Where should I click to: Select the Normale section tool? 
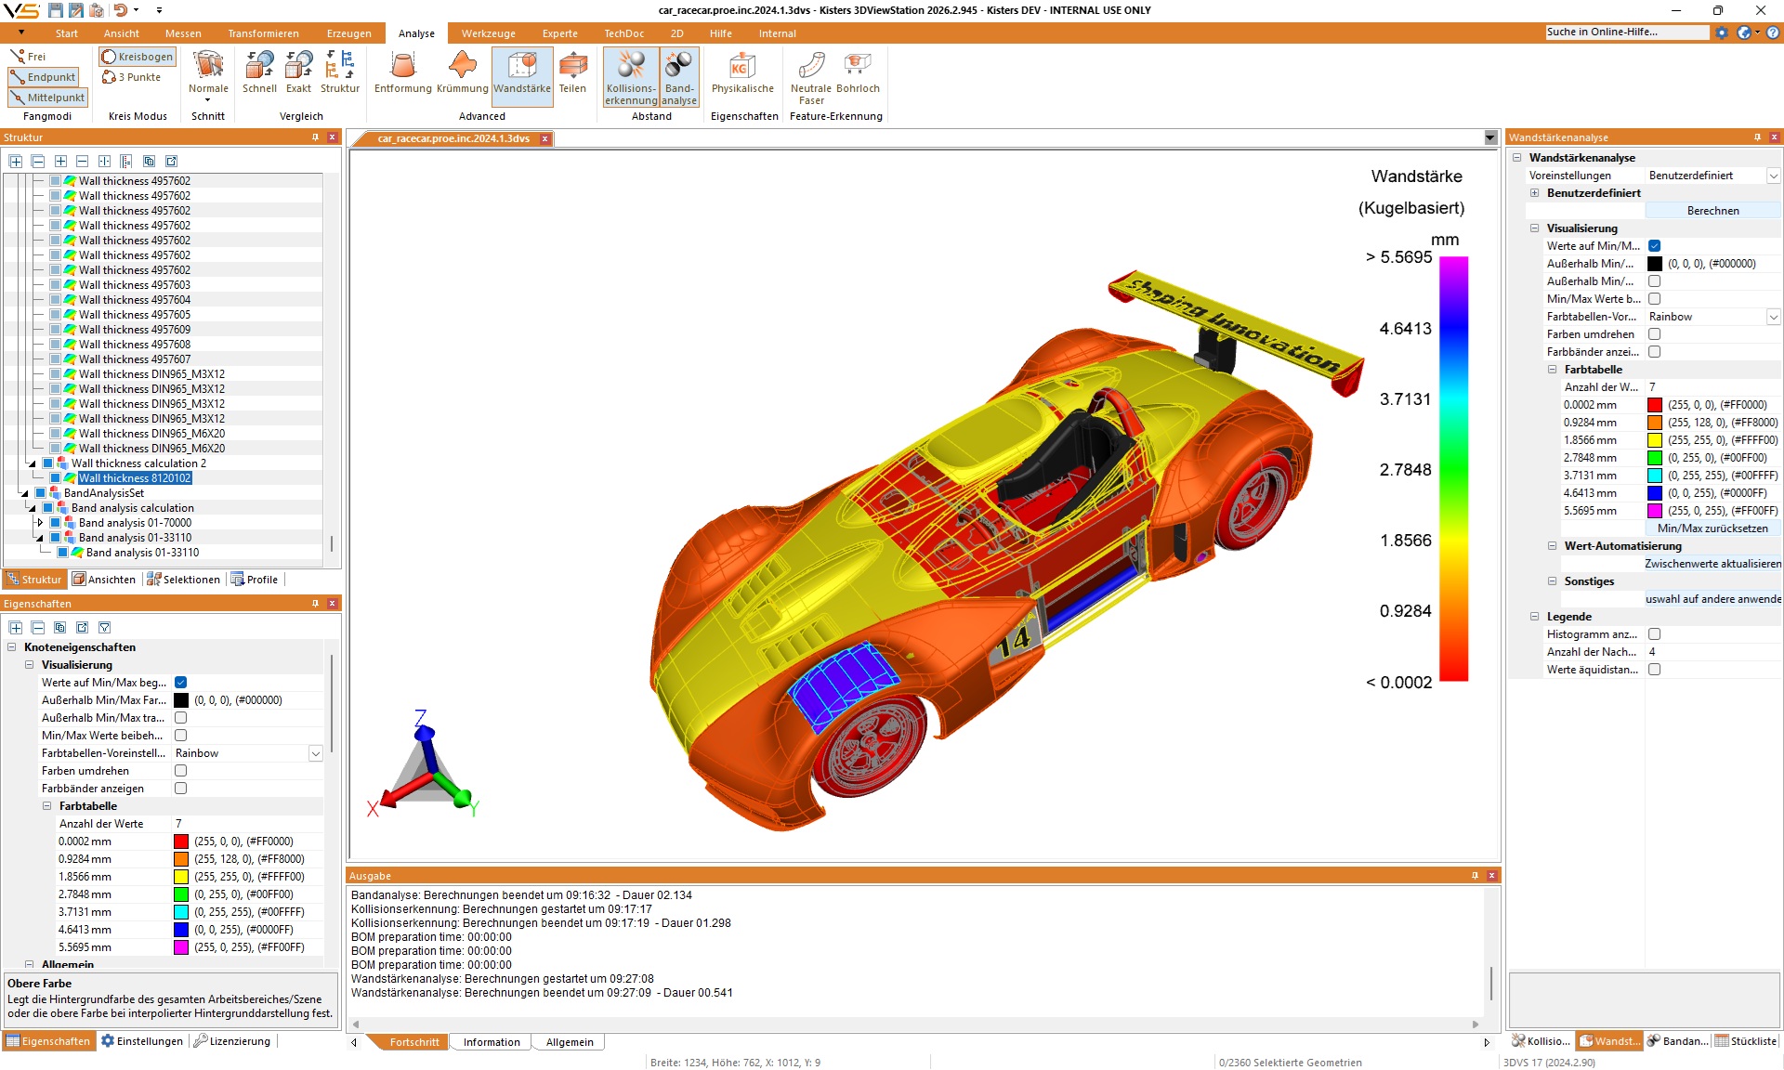coord(208,75)
